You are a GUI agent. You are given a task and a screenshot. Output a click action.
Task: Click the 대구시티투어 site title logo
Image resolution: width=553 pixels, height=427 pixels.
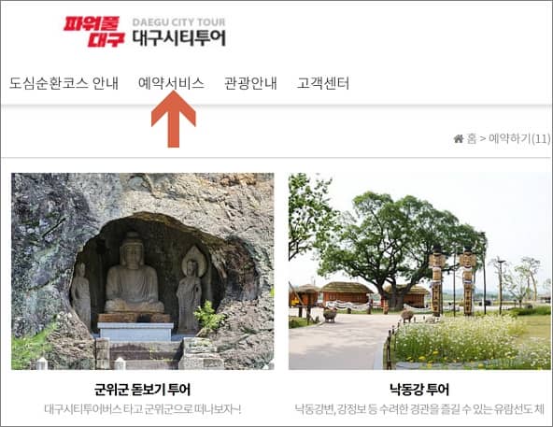click(179, 38)
